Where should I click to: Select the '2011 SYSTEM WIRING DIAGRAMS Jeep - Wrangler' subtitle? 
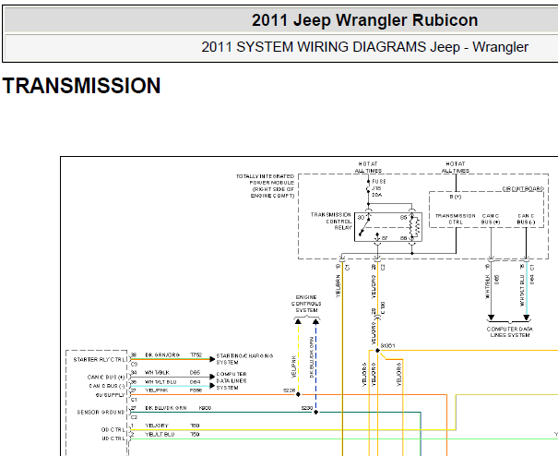364,47
